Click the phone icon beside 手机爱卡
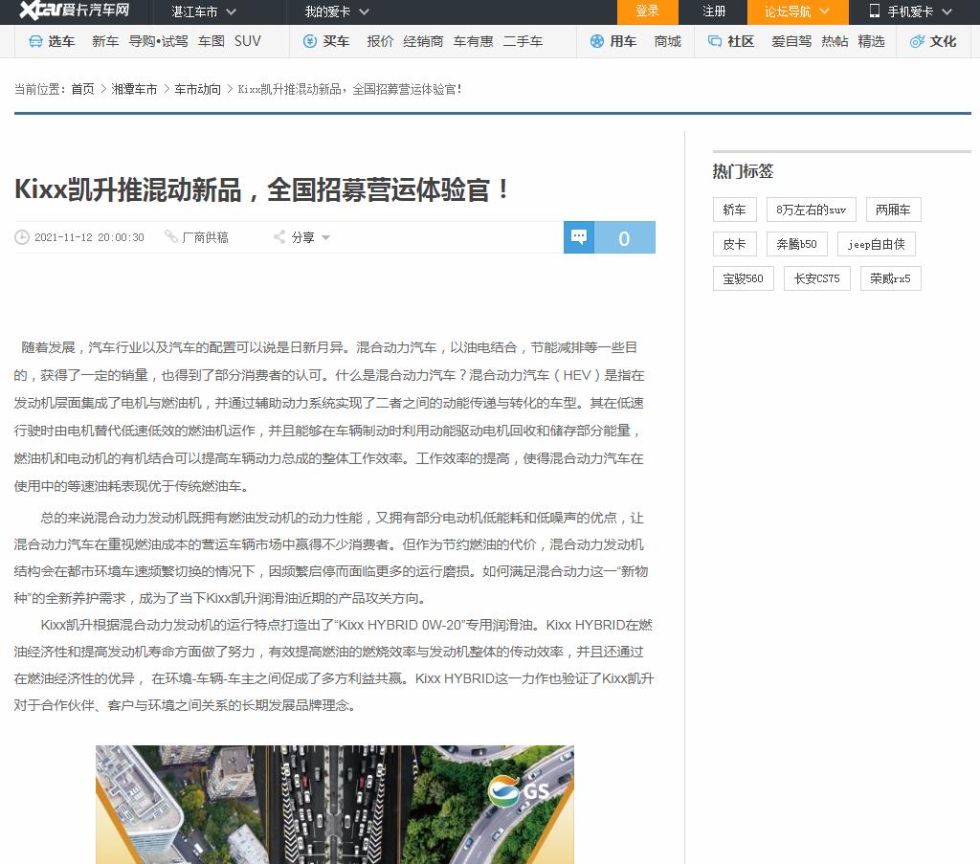Screen dimensions: 980x864 point(875,11)
